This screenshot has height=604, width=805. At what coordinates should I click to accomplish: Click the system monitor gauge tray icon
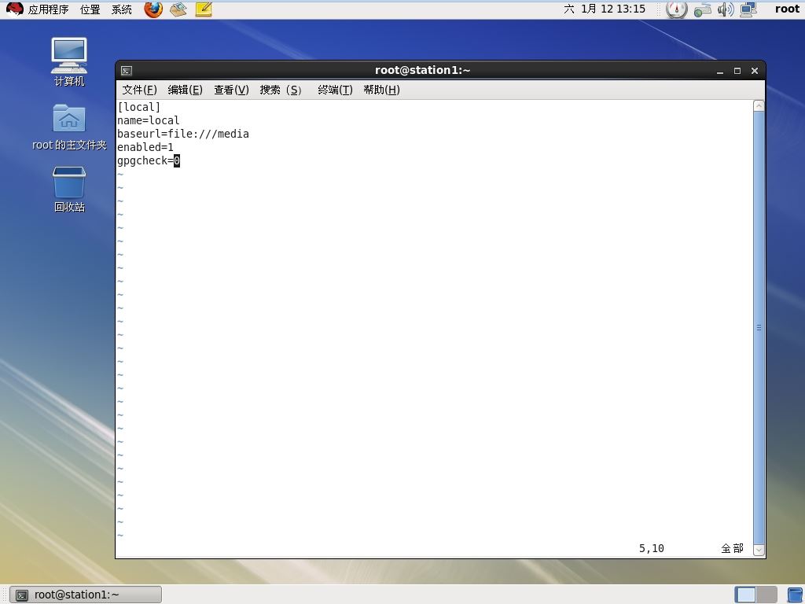coord(676,9)
